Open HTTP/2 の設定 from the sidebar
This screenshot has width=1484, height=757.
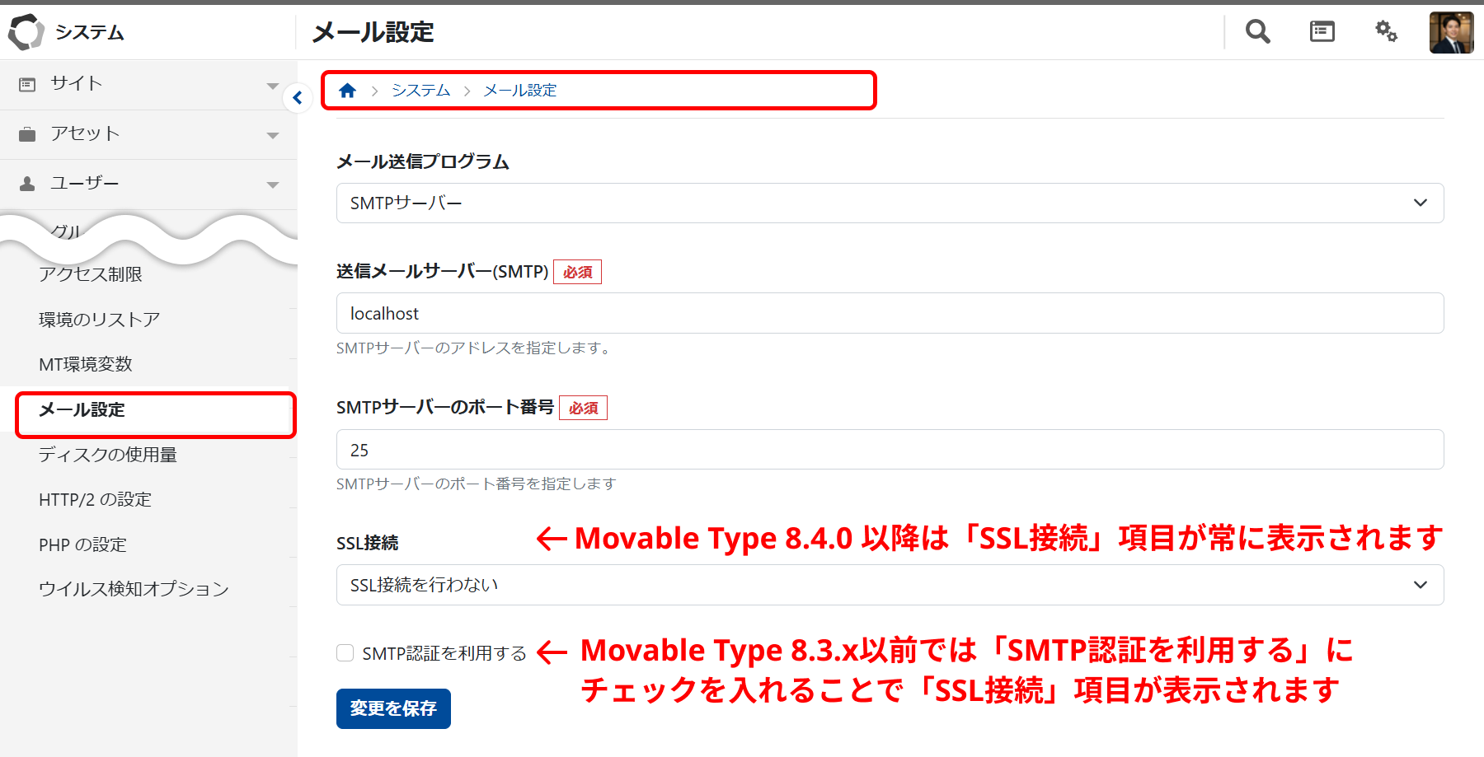click(94, 499)
